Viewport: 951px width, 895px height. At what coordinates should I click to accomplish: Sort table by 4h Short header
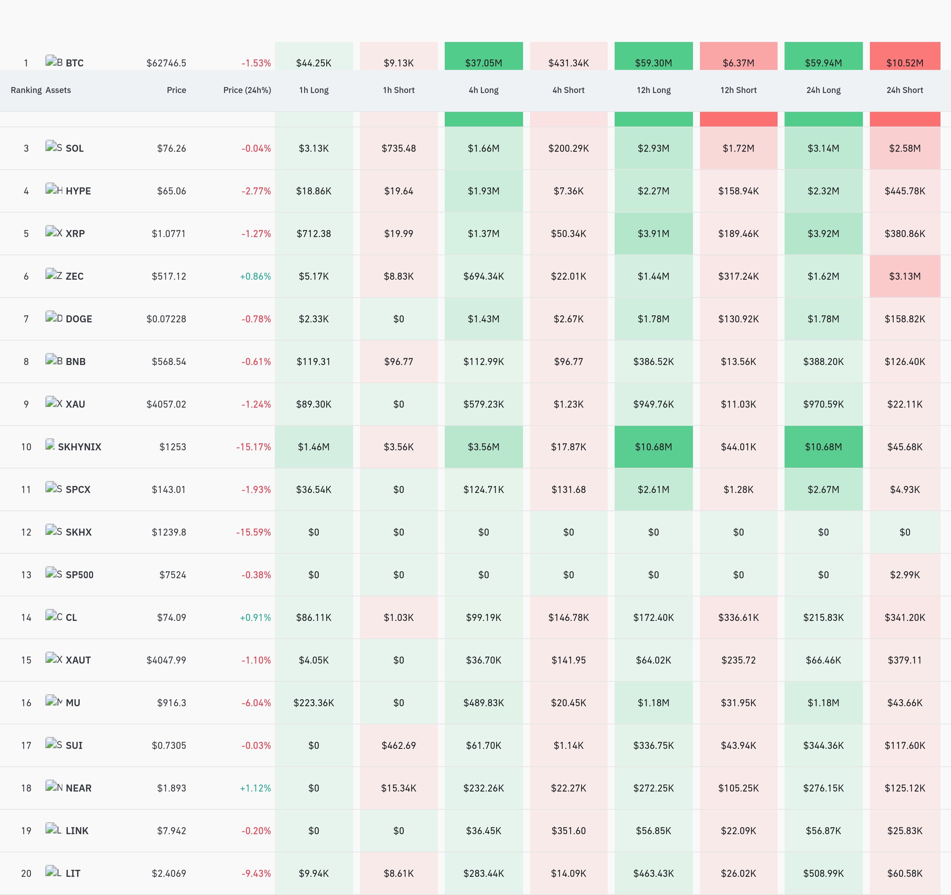pyautogui.click(x=568, y=90)
